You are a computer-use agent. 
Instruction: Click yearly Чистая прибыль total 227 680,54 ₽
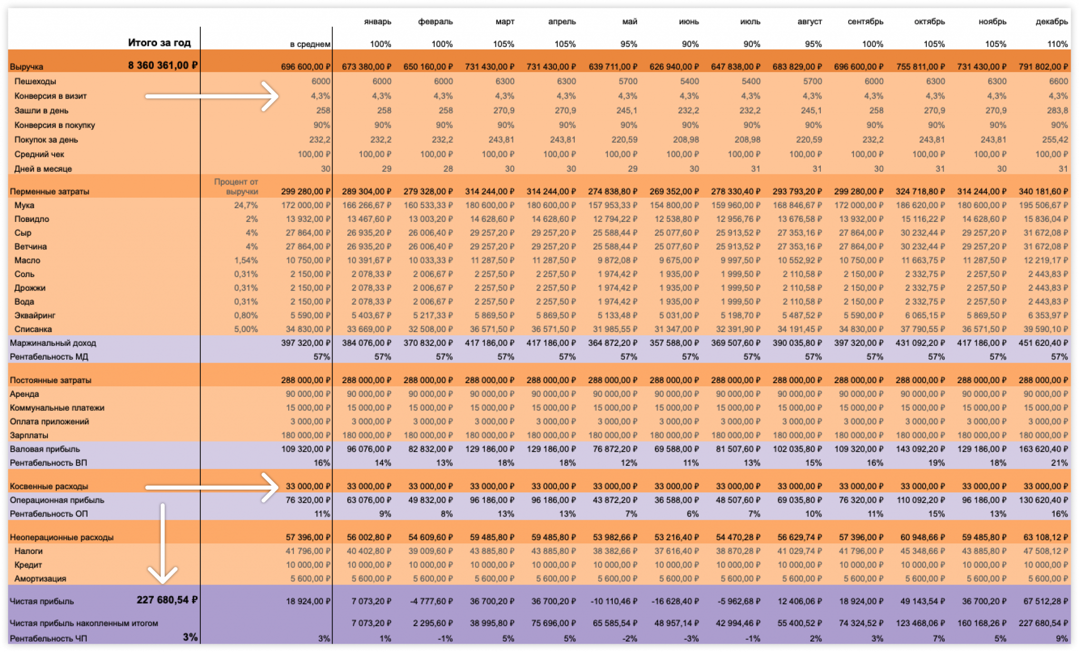click(x=166, y=600)
